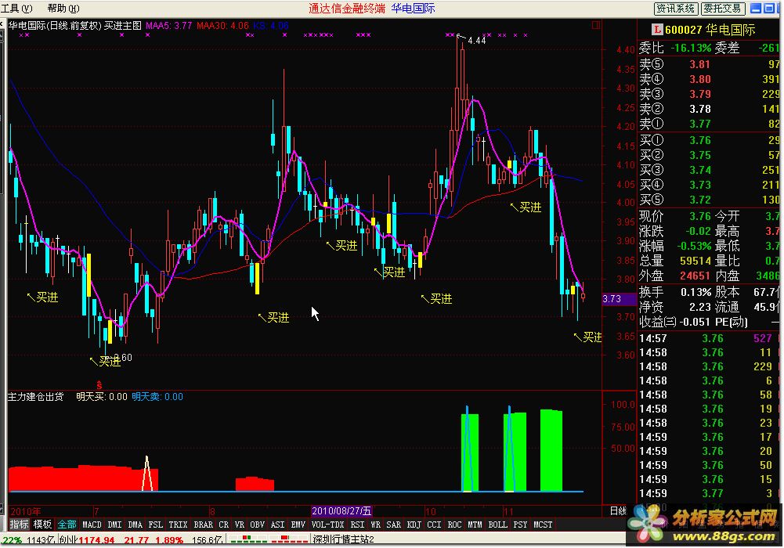Viewport: 784px width, 548px height.
Task: Select the CCI indicator tab
Action: [x=434, y=525]
